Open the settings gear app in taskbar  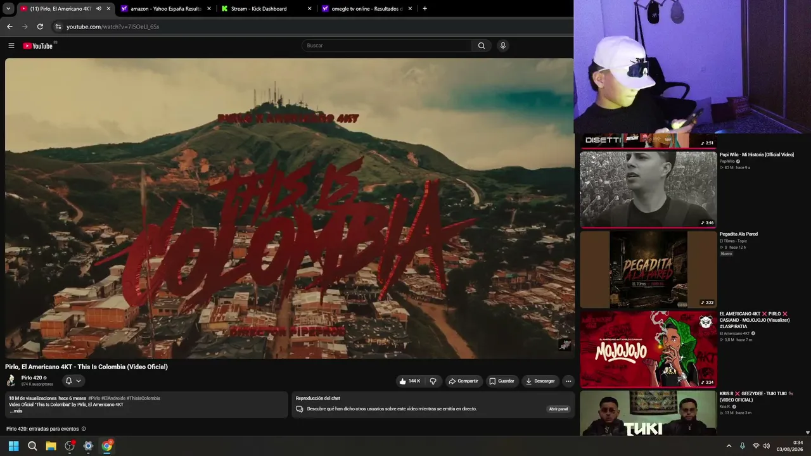88,446
